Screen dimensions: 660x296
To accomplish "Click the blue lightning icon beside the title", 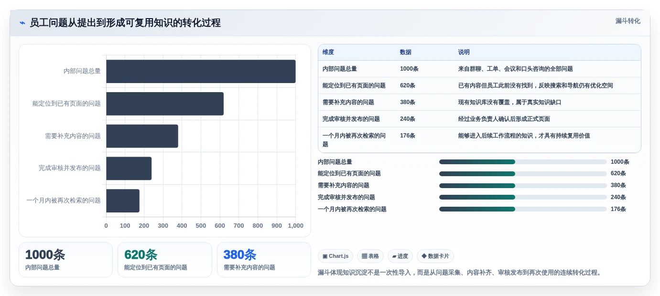I will pos(22,23).
